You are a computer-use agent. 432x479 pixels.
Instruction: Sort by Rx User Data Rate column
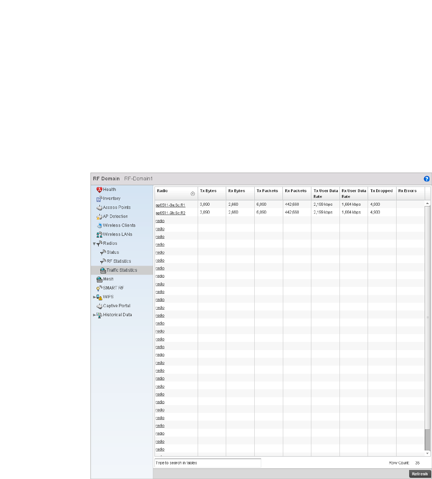pyautogui.click(x=354, y=193)
